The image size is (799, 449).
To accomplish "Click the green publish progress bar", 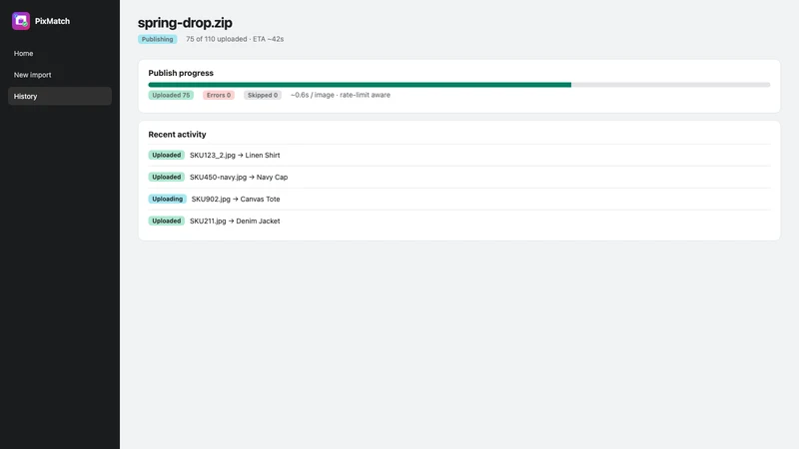I will click(459, 85).
